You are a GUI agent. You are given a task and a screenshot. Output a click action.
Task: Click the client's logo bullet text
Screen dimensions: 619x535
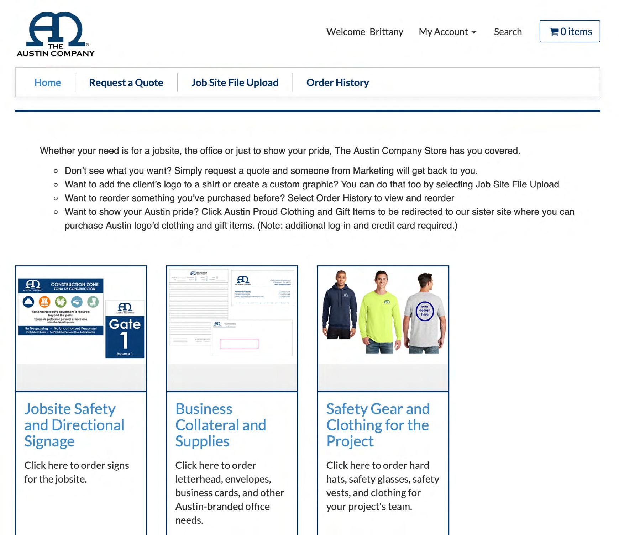[312, 184]
